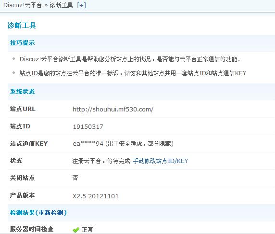Viewport: 275px width, 234px height.
Task: Click the site ID value 19150317
Action: pyautogui.click(x=88, y=127)
